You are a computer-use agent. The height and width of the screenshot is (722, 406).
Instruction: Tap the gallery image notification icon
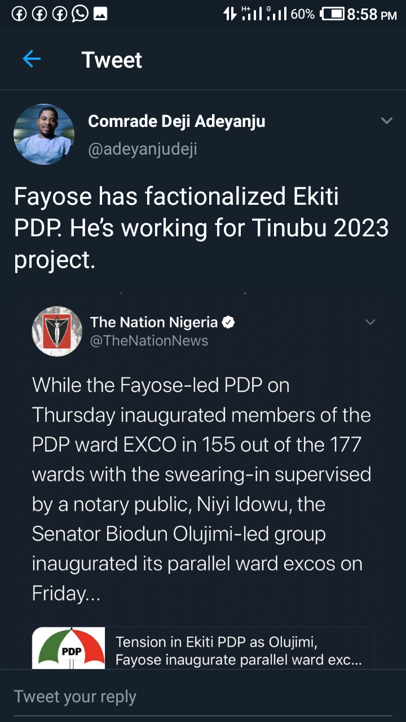click(x=100, y=14)
